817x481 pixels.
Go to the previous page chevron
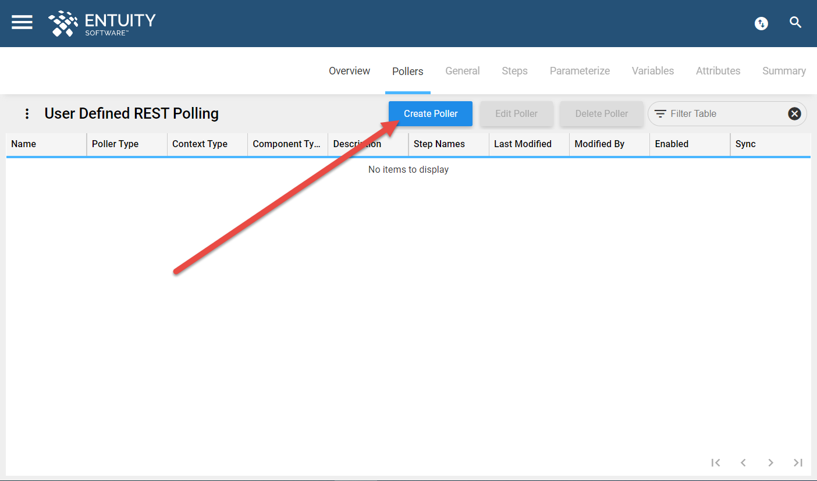(x=743, y=462)
